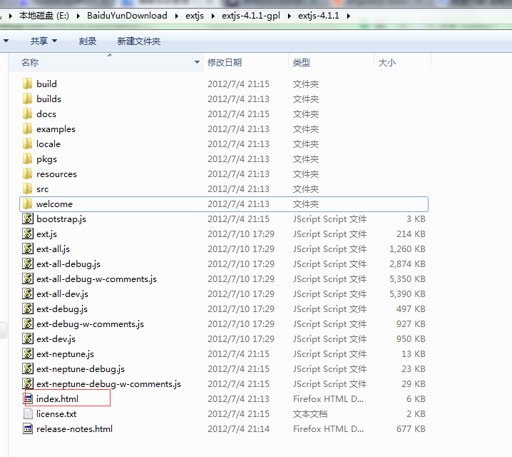Select the resources folder icon

[28, 174]
